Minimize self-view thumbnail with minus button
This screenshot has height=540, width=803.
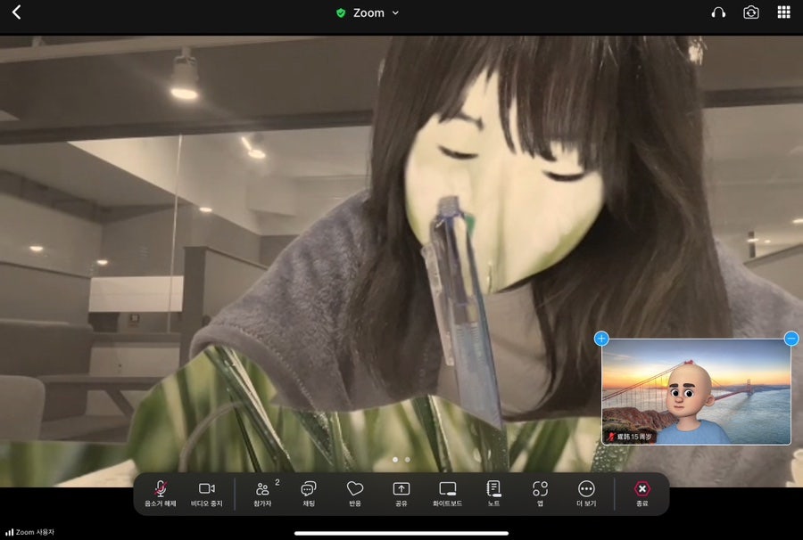pyautogui.click(x=791, y=339)
